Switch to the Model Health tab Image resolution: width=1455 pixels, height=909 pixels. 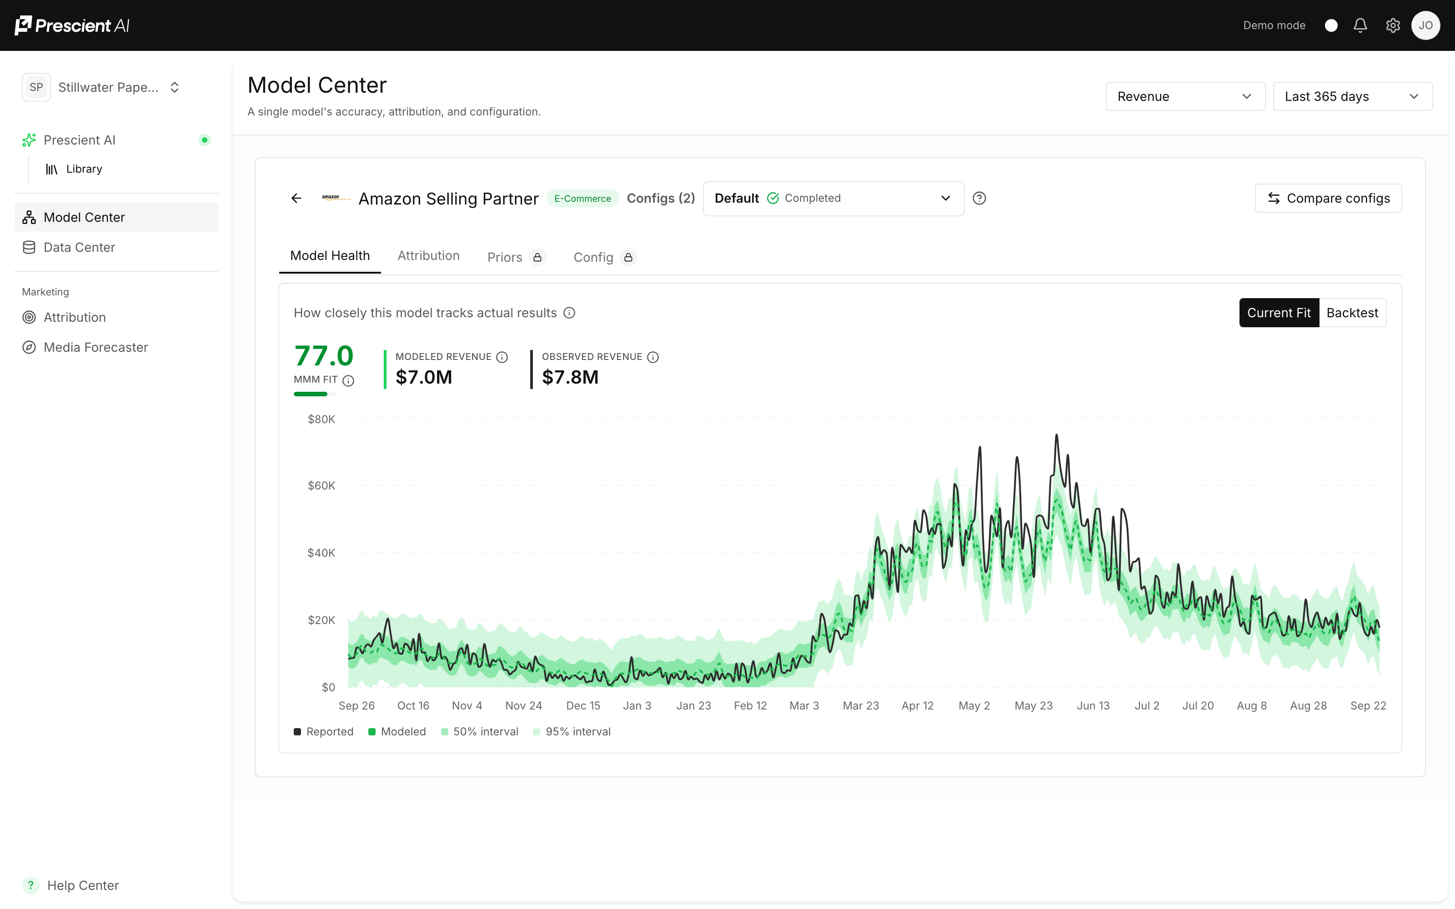[330, 256]
